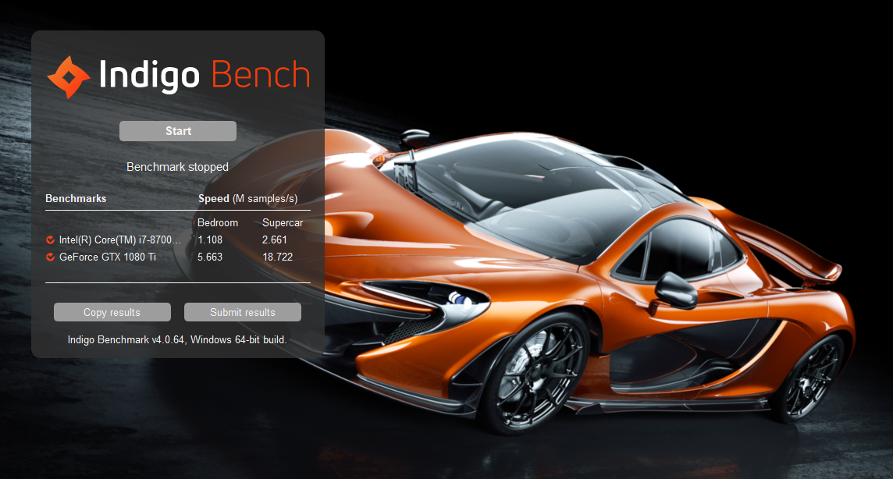Click the Indigo Bench logo icon
Screen dimensions: 893x479
[x=69, y=76]
